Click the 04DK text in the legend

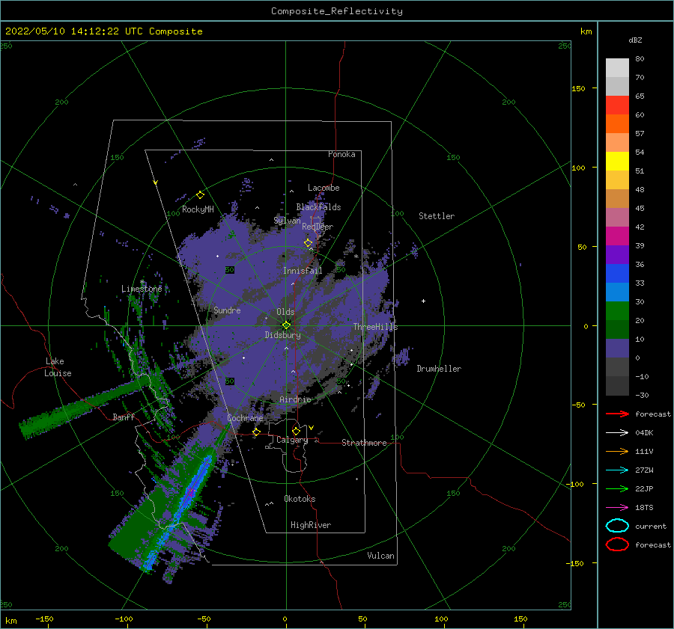coord(644,433)
